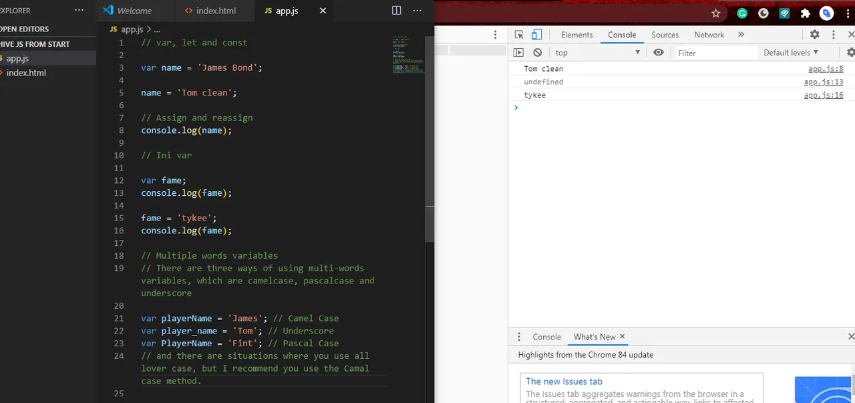Select the What's New drawer tab
Viewport: 855px width, 403px height.
pyautogui.click(x=594, y=337)
